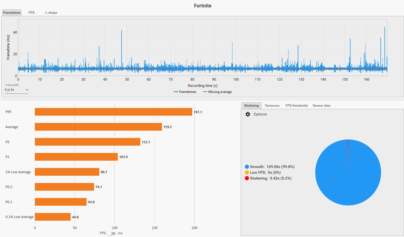
Task: Open the Variances tab
Action: 272,106
